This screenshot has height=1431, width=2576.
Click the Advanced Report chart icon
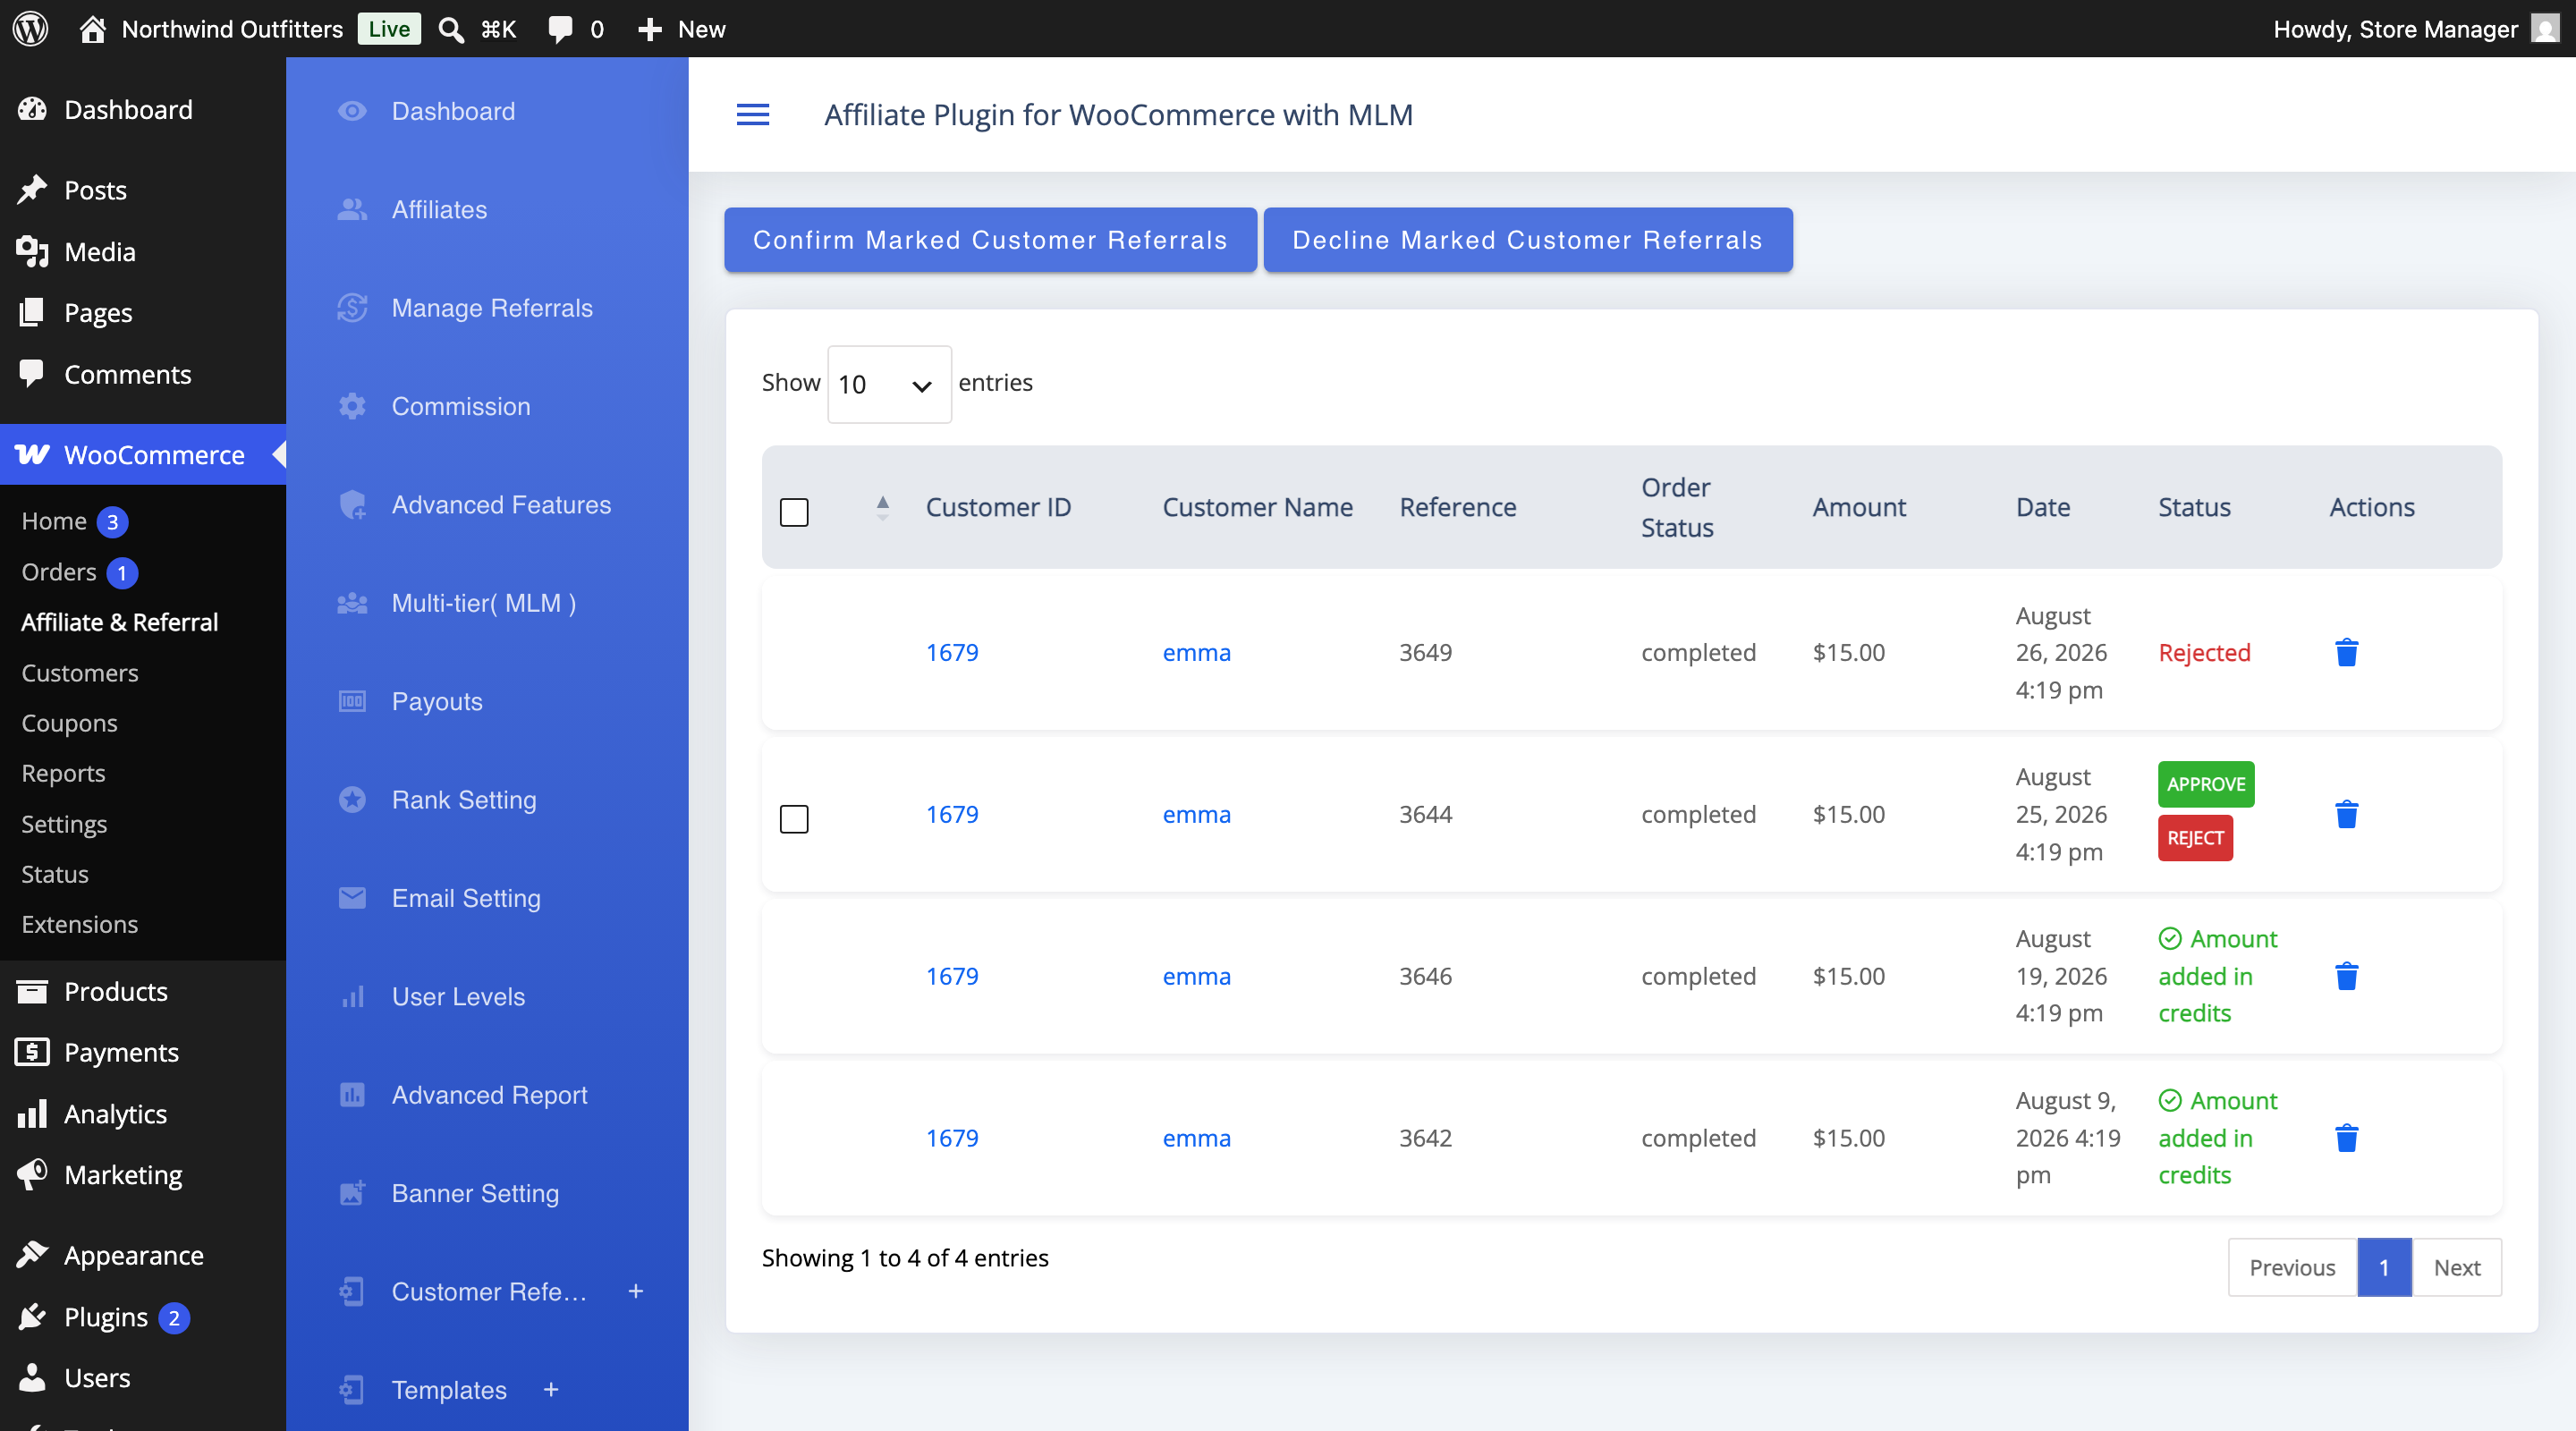click(x=352, y=1095)
